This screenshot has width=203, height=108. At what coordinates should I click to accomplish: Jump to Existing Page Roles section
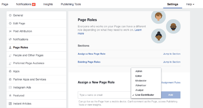[172, 62]
